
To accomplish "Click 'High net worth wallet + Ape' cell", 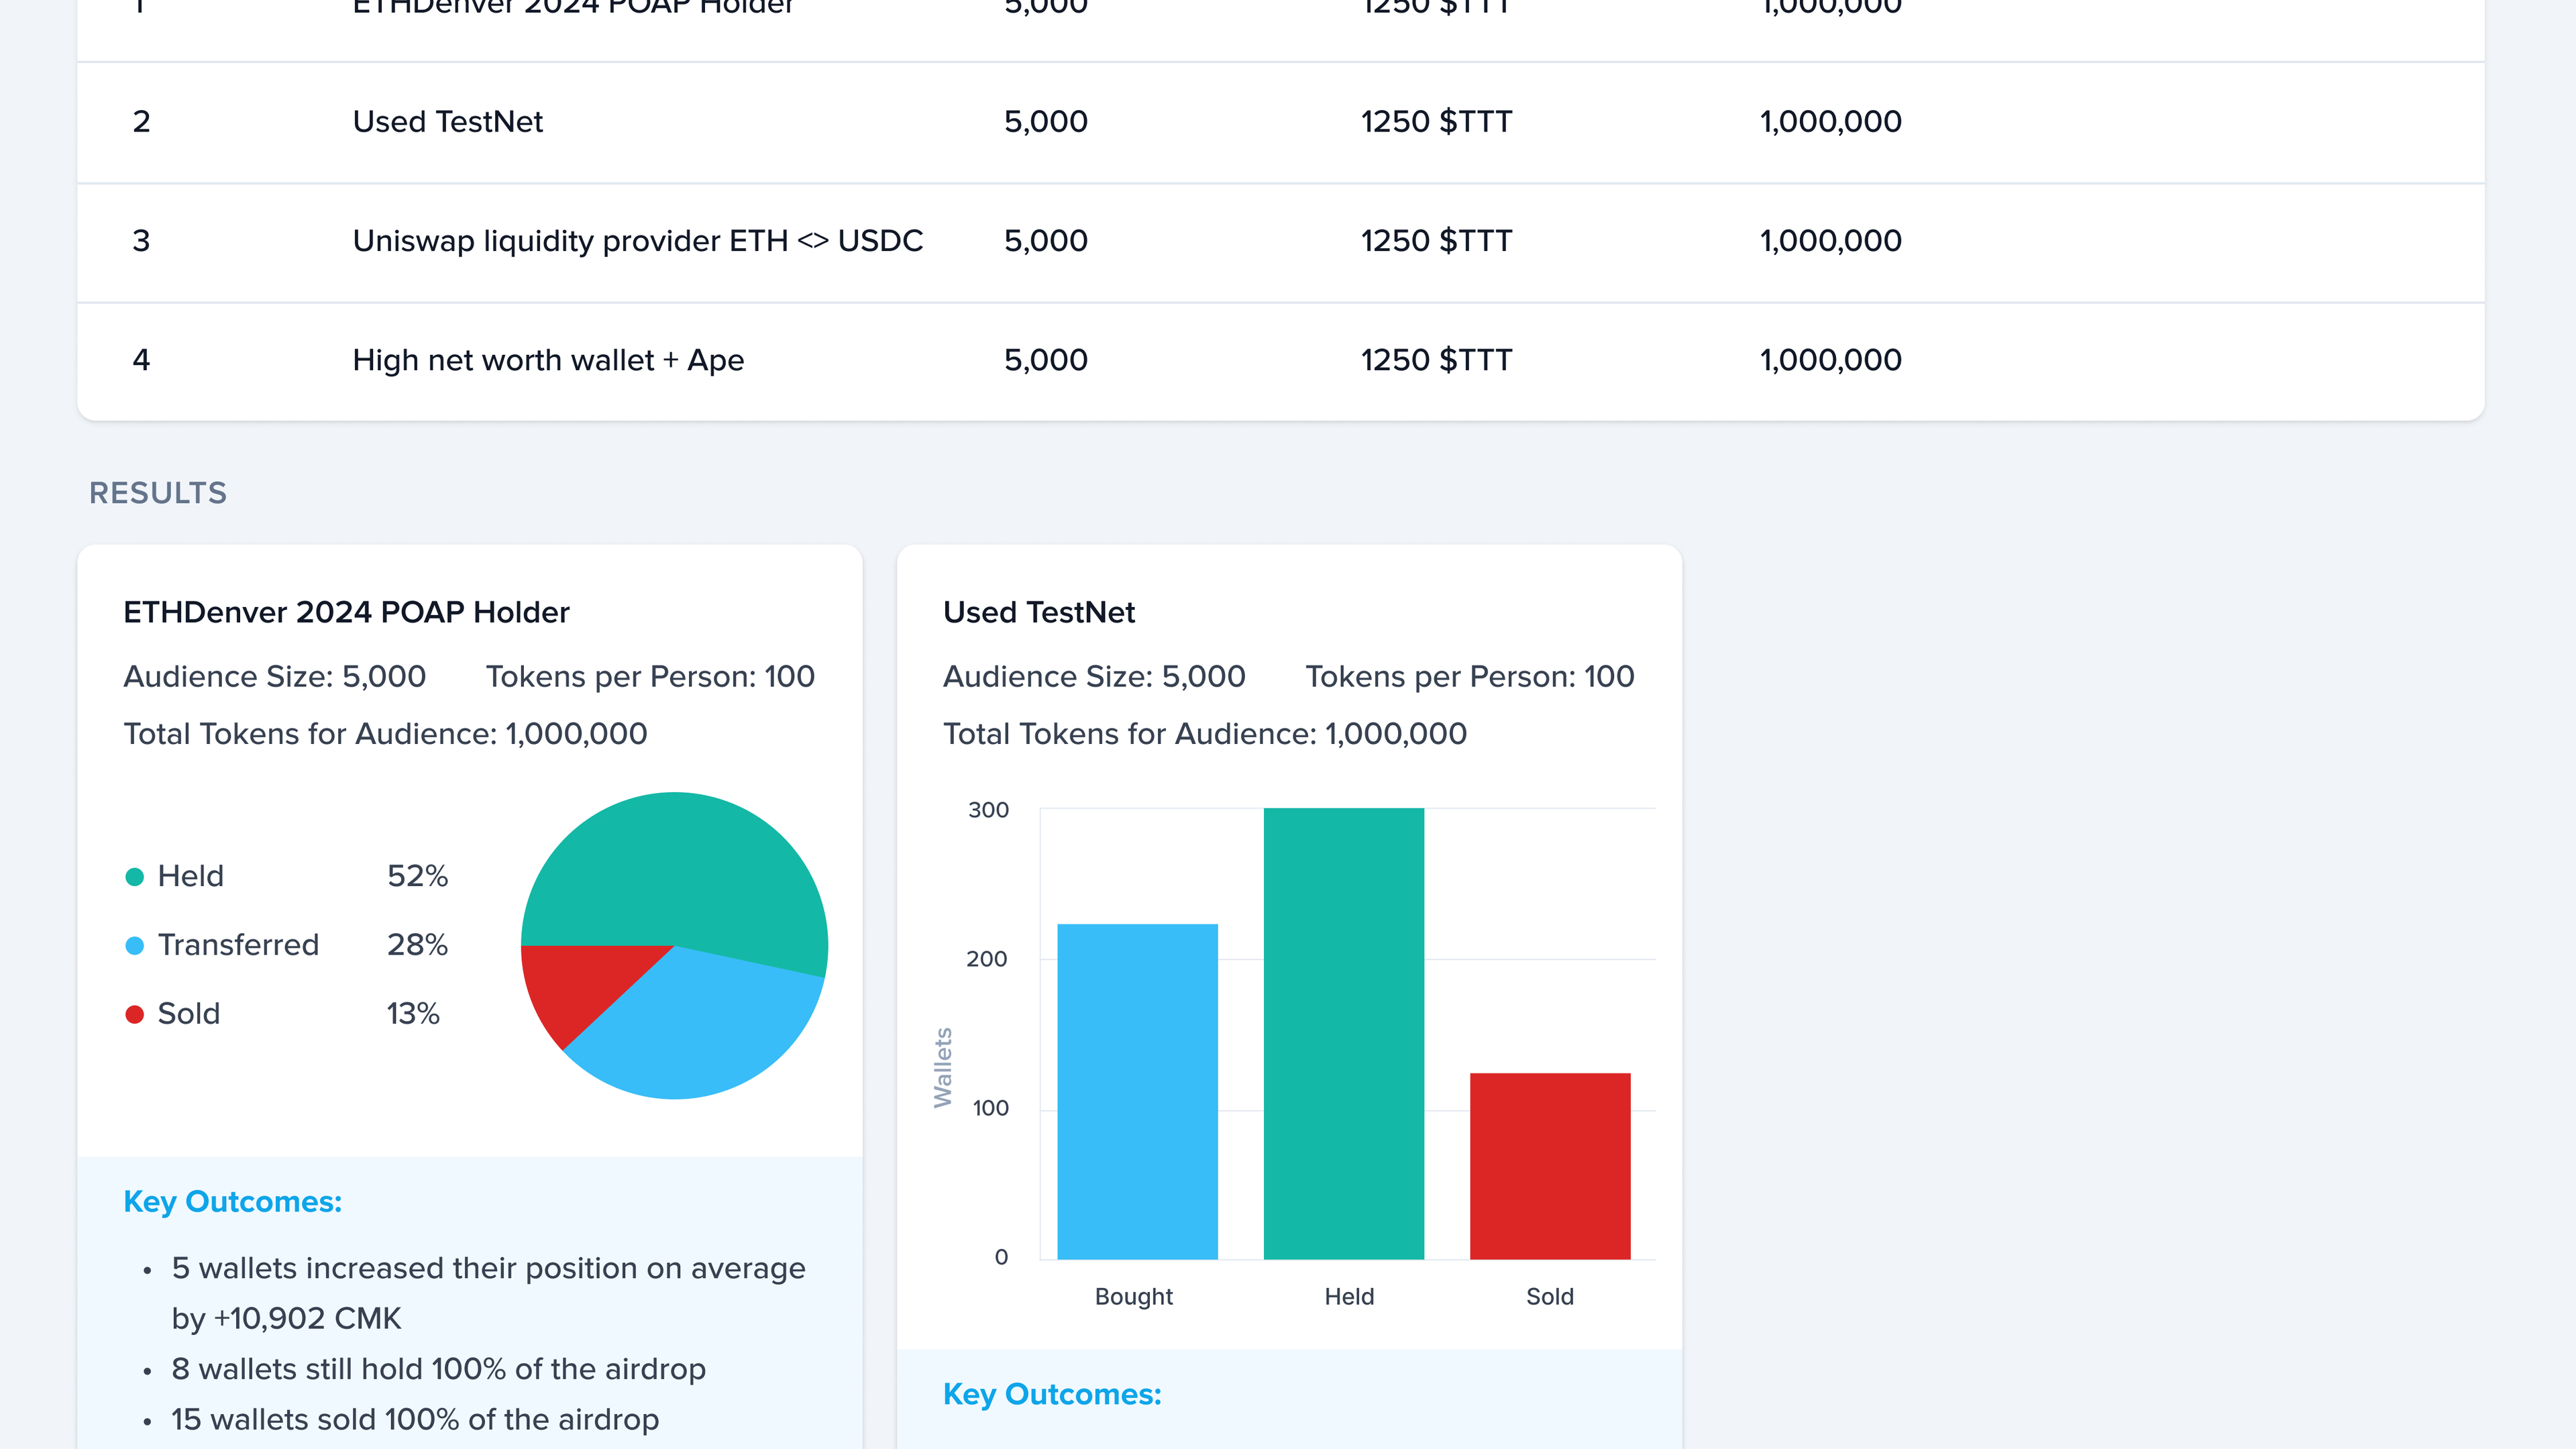I will [x=548, y=360].
